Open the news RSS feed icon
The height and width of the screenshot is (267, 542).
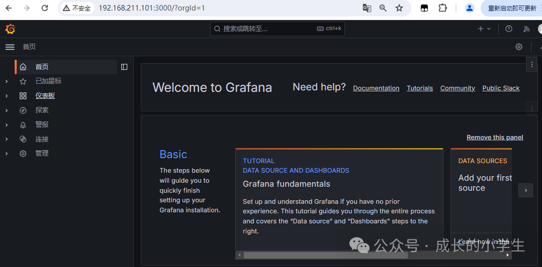point(526,29)
